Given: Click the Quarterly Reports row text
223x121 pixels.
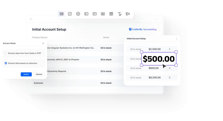Looking at the screenshot, I should click(57, 71).
